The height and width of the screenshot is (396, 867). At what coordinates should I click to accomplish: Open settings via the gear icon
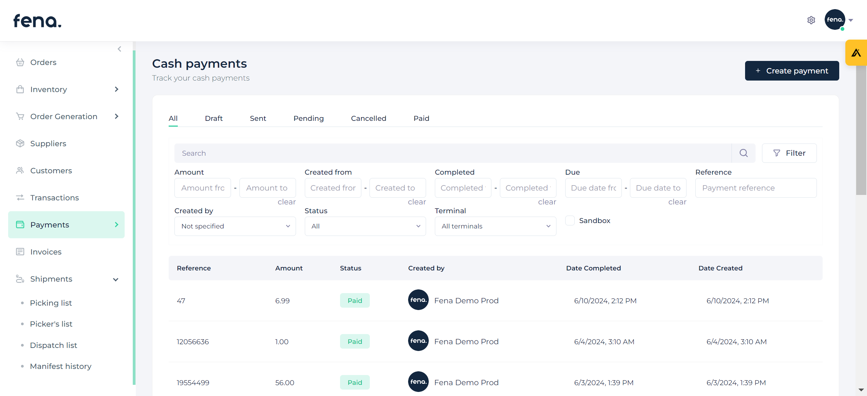click(x=811, y=20)
